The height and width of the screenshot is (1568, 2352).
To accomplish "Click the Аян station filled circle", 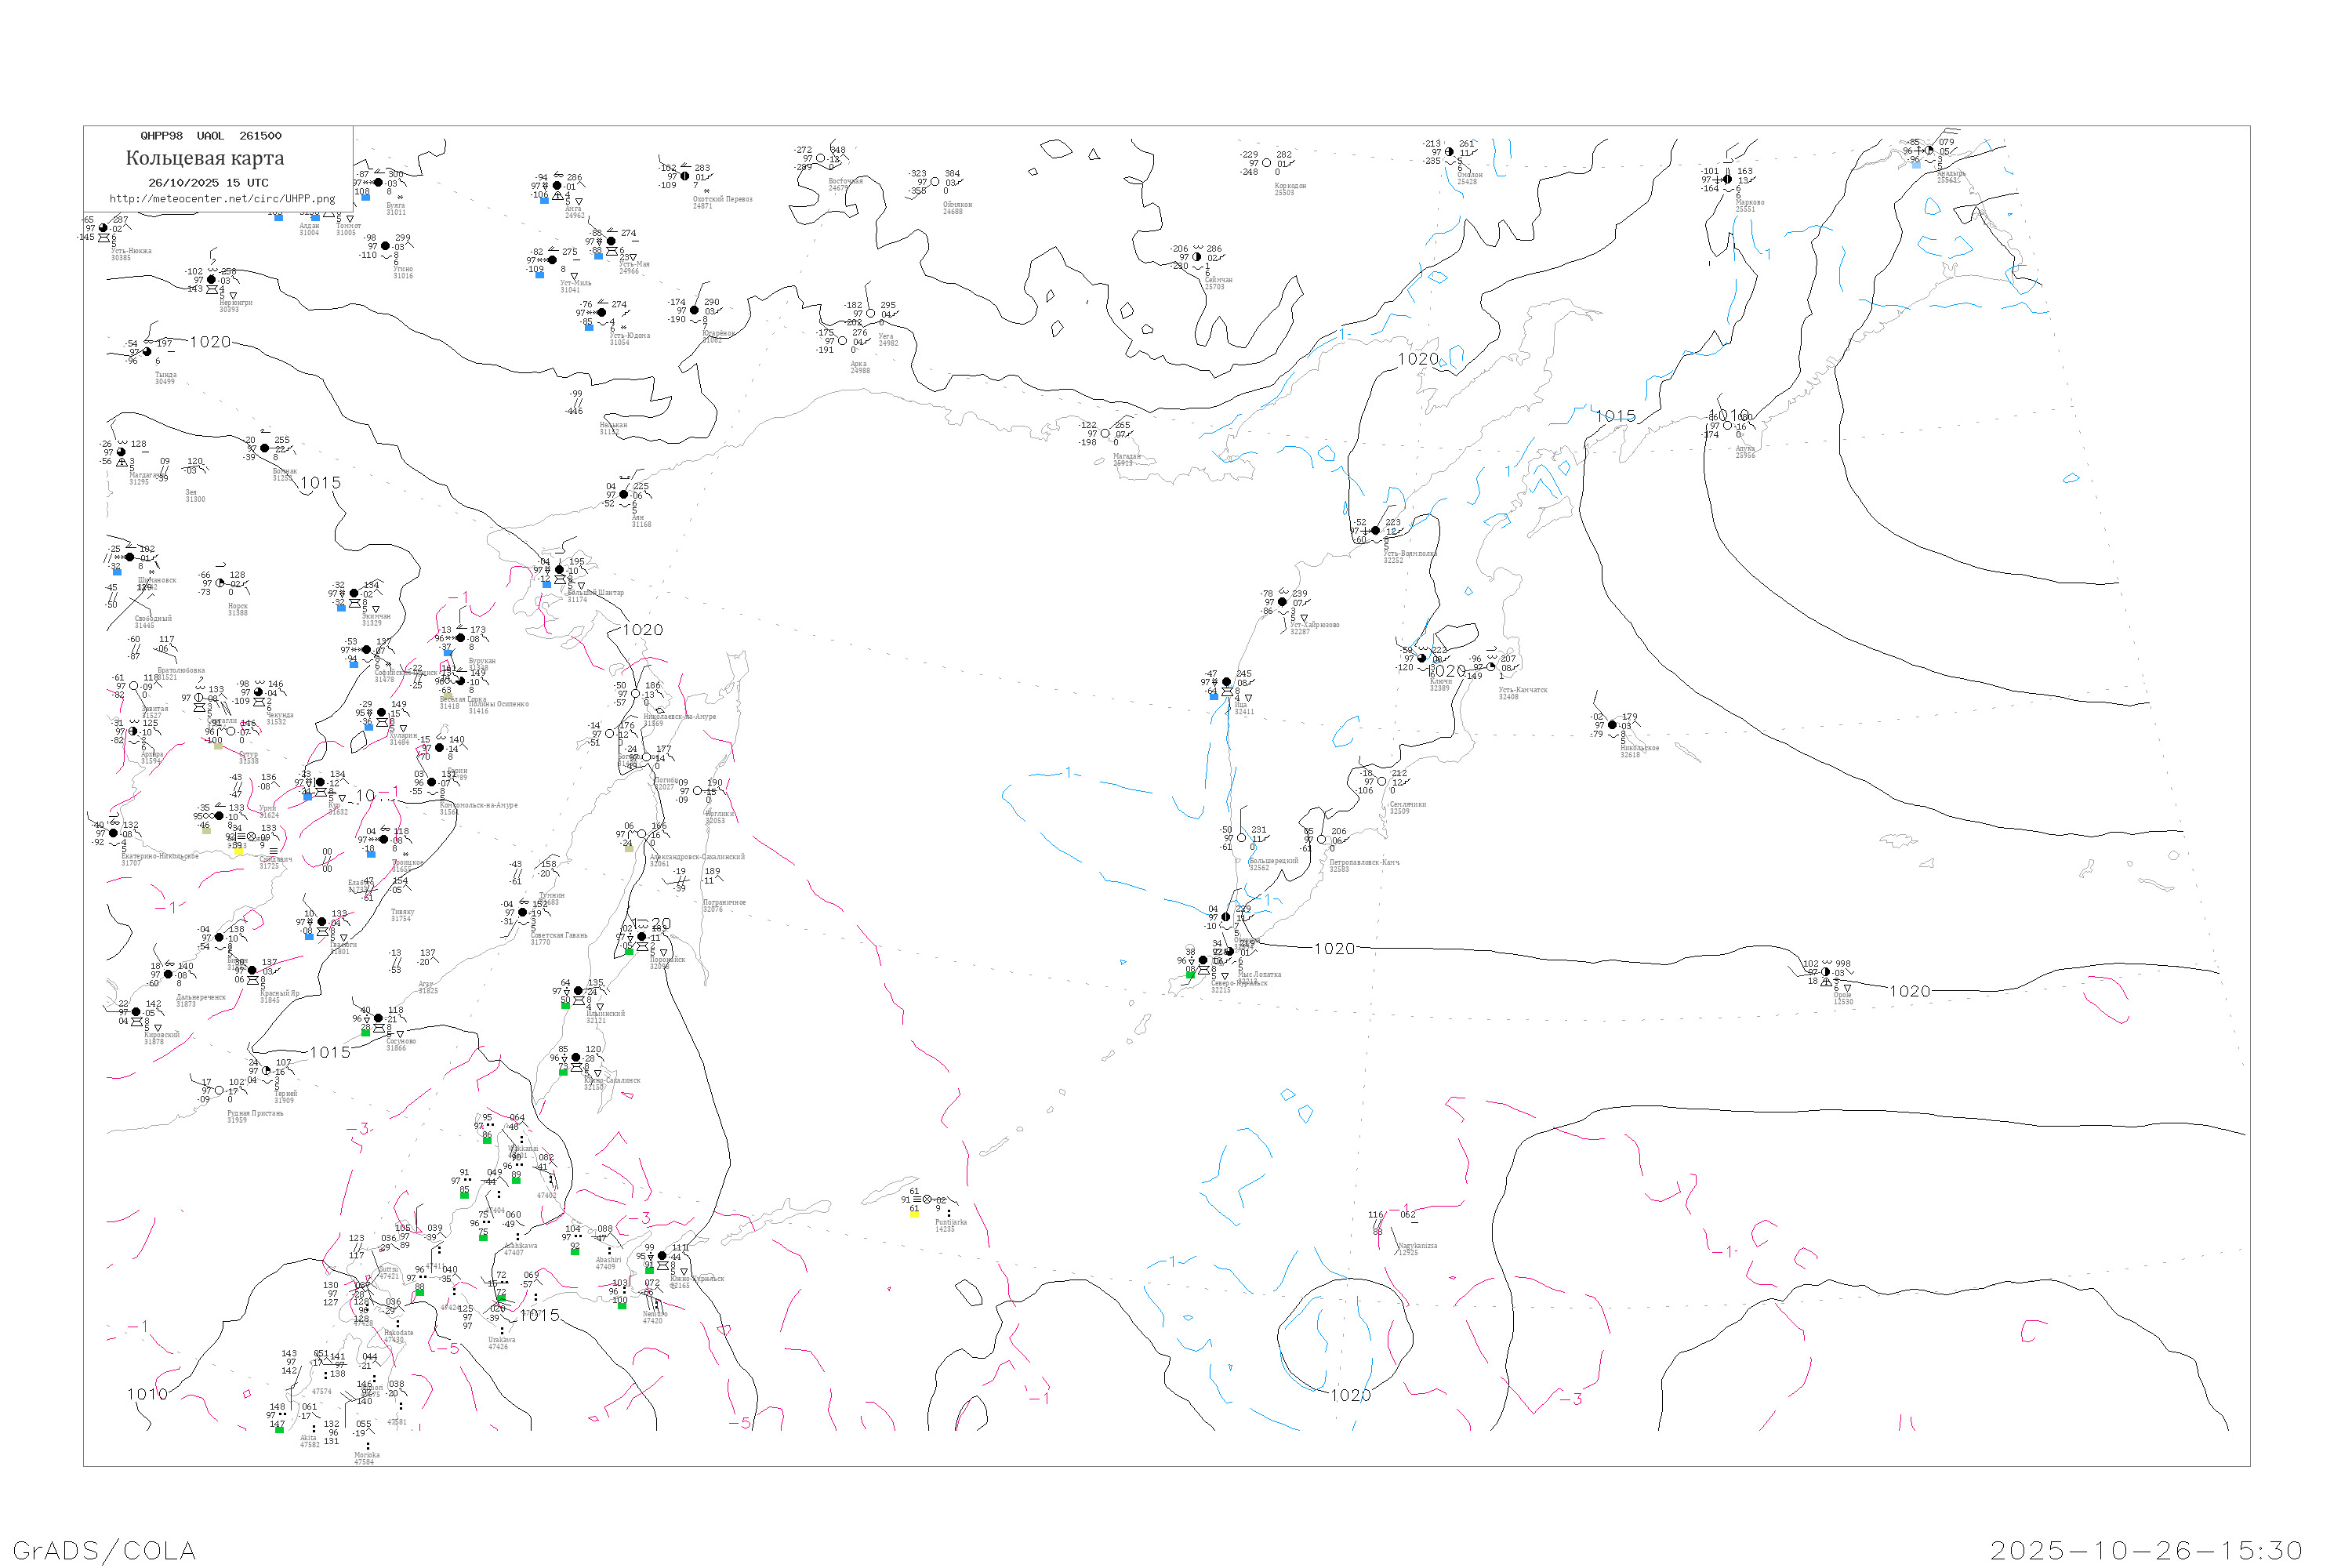I will pos(624,495).
